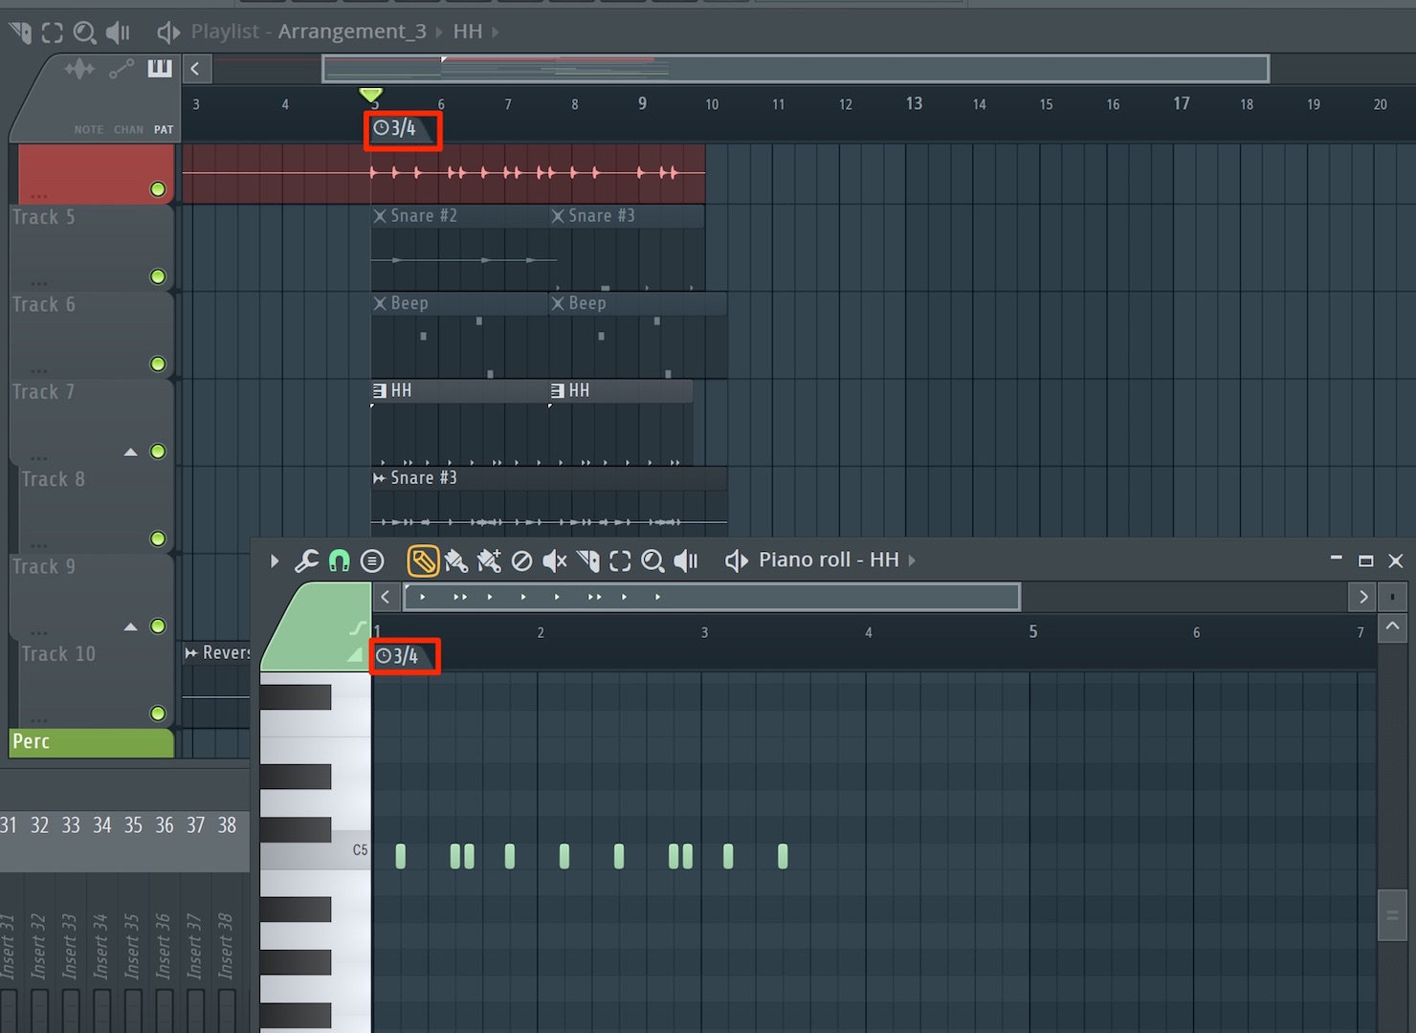Select the Playlist Zoom tool

click(x=85, y=33)
